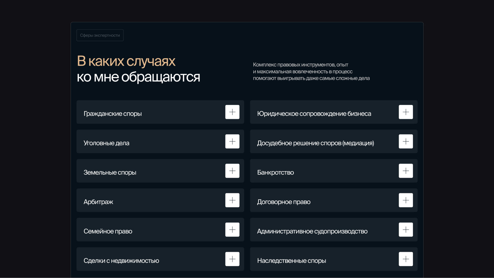Expand the Арбитраж plus icon
494x278 pixels.
(232, 200)
